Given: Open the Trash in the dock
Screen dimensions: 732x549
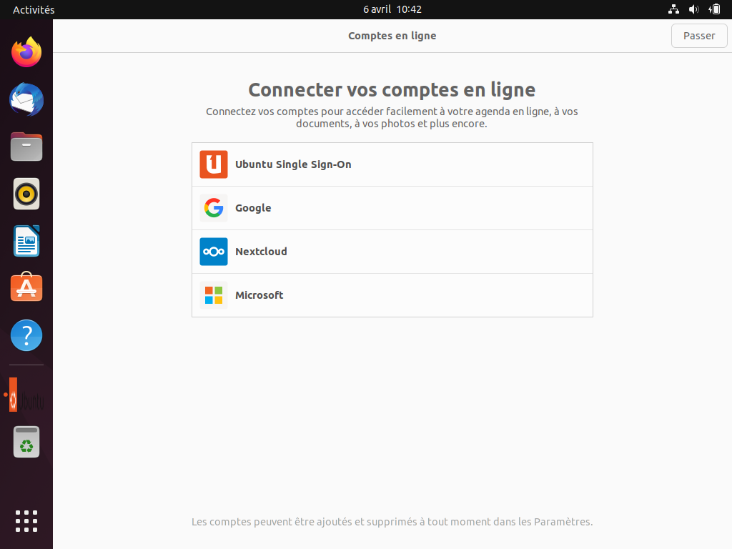Looking at the screenshot, I should tap(26, 442).
